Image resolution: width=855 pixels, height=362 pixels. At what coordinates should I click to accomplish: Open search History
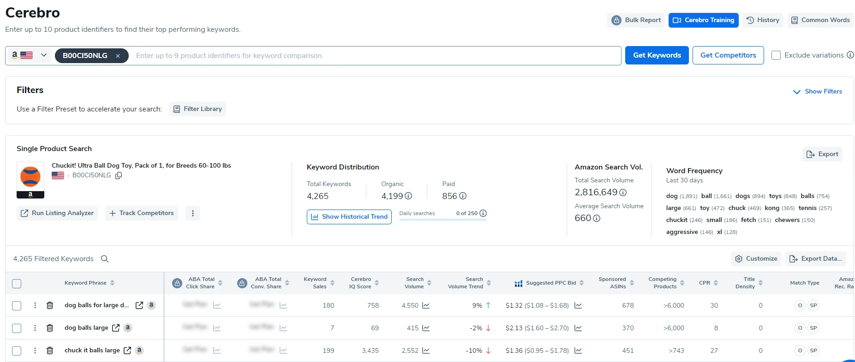(x=763, y=20)
